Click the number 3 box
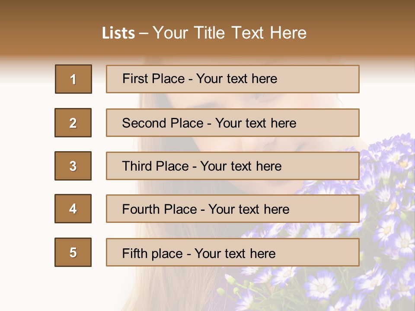 pyautogui.click(x=73, y=166)
